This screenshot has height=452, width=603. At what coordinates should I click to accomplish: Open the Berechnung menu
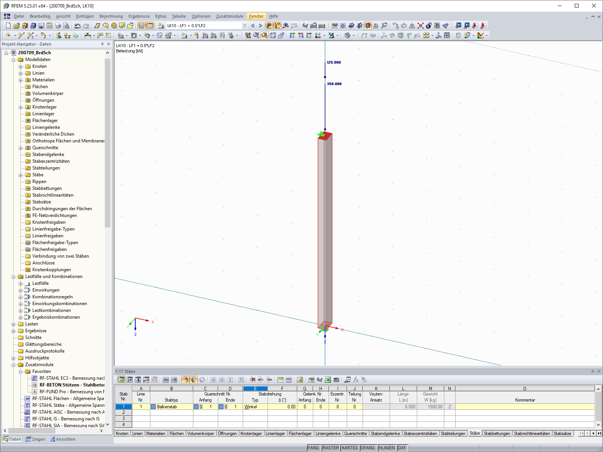point(111,16)
